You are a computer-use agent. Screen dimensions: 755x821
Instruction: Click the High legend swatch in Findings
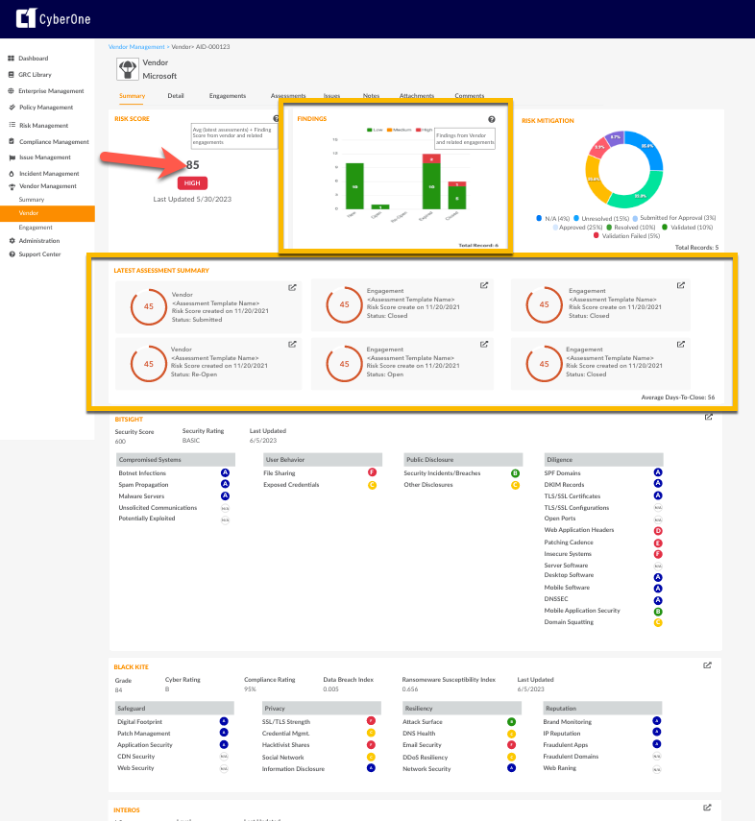[x=418, y=130]
